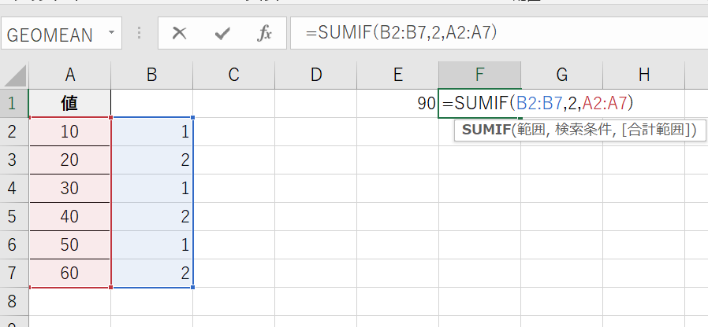Screen dimensions: 708x327
Task: Click the Cancel X icon in formula bar
Action: (x=180, y=34)
